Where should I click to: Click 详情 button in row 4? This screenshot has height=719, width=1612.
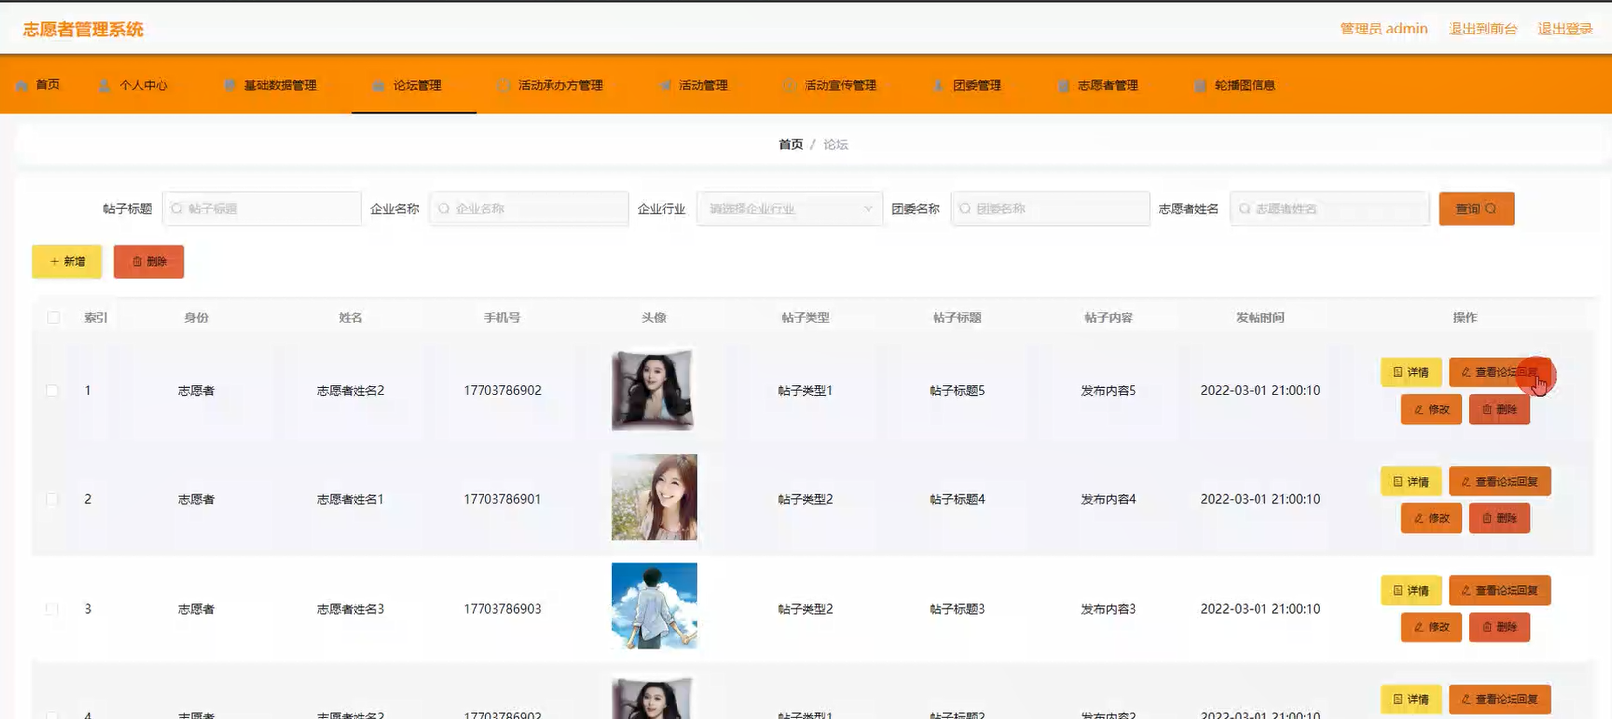(x=1410, y=699)
